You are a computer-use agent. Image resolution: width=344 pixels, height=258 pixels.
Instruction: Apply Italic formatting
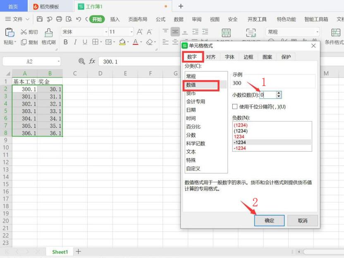(x=75, y=42)
